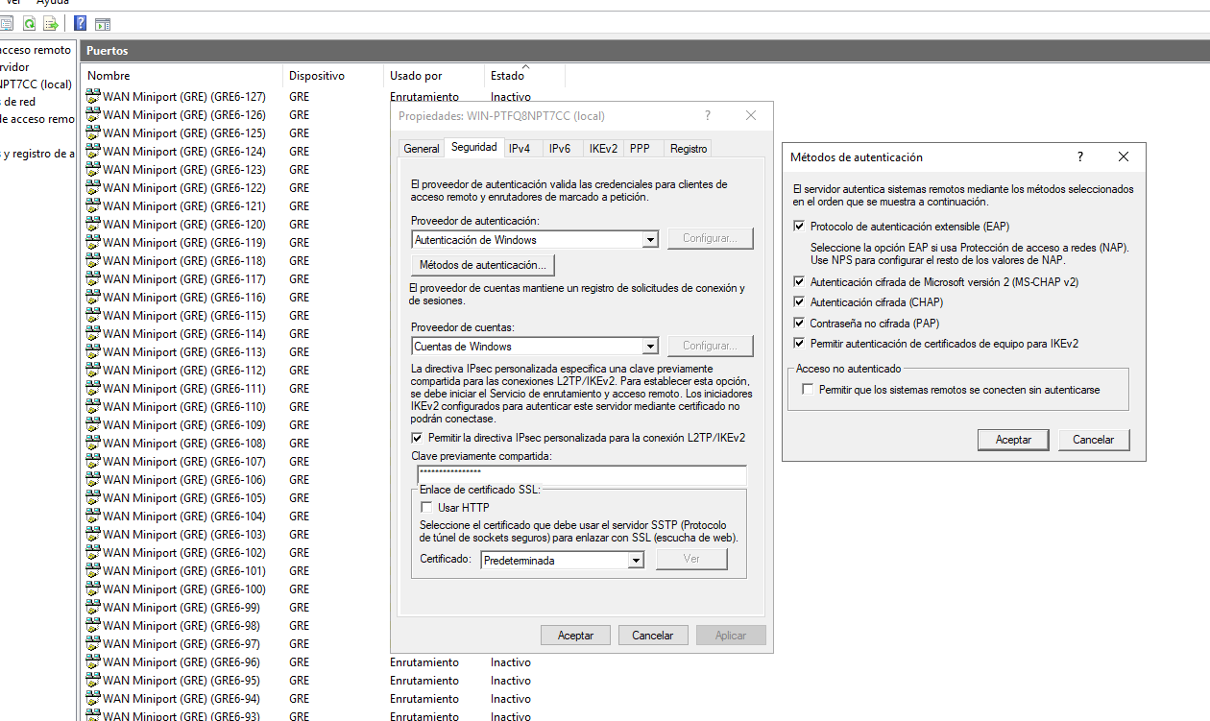Uncheck Contraseña no cifrada (PAP)
The width and height of the screenshot is (1210, 721).
800,324
